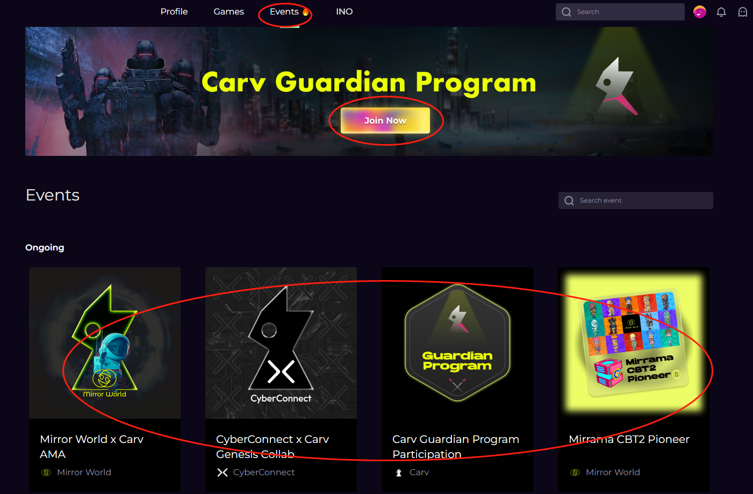Click the Join Now button
This screenshot has width=753, height=494.
tap(385, 120)
